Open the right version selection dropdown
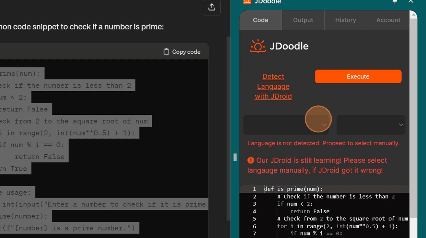The image size is (426, 238). pyautogui.click(x=370, y=125)
